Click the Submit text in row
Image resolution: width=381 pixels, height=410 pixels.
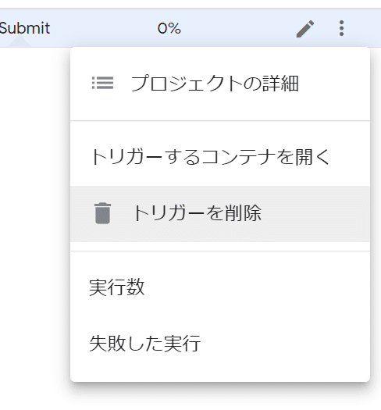coord(25,28)
